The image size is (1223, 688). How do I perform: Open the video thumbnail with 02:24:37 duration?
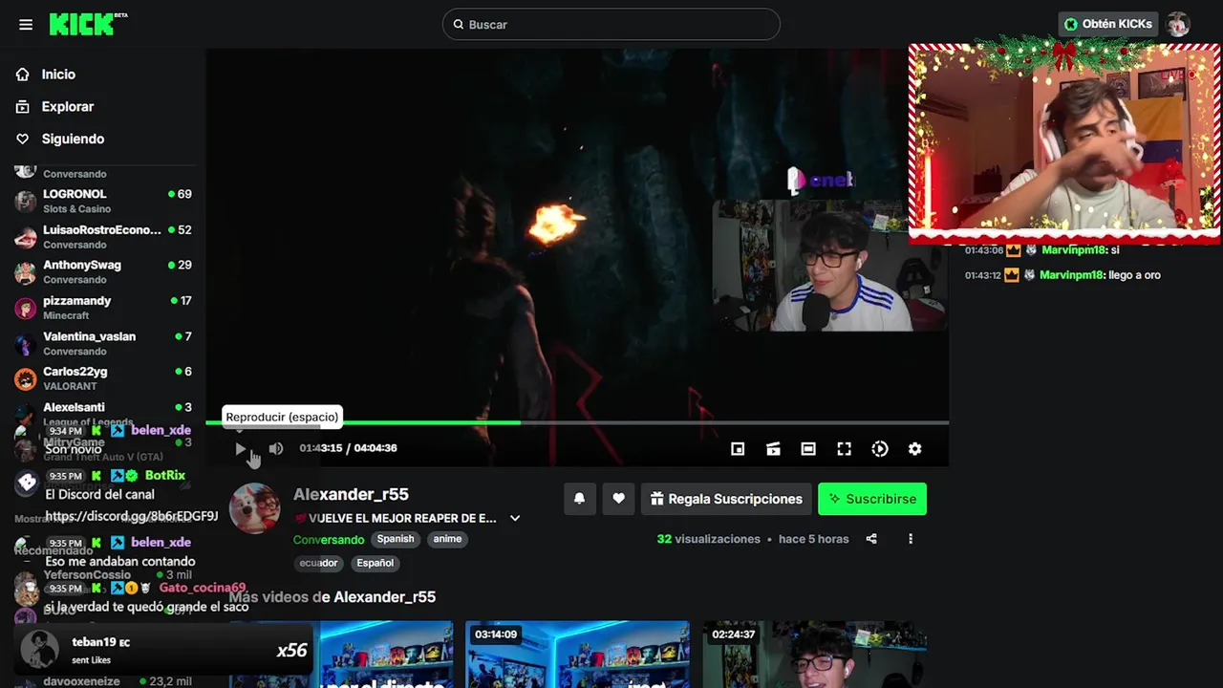point(814,655)
